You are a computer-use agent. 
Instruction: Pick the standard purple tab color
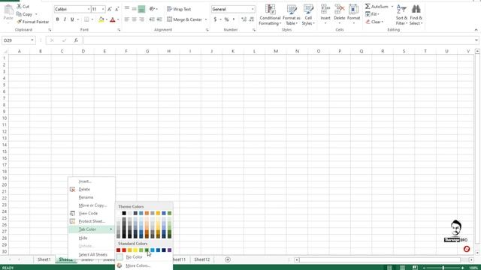(169, 250)
